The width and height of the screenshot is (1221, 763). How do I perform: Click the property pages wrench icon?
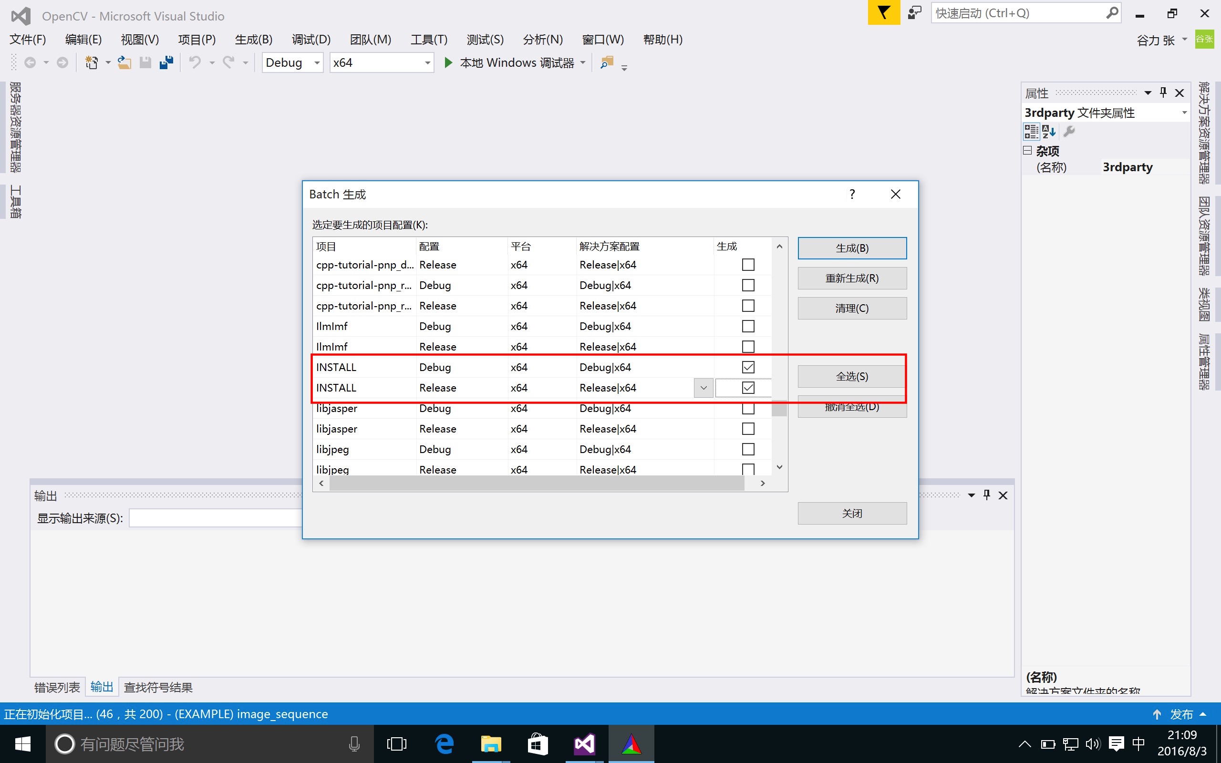(x=1069, y=132)
